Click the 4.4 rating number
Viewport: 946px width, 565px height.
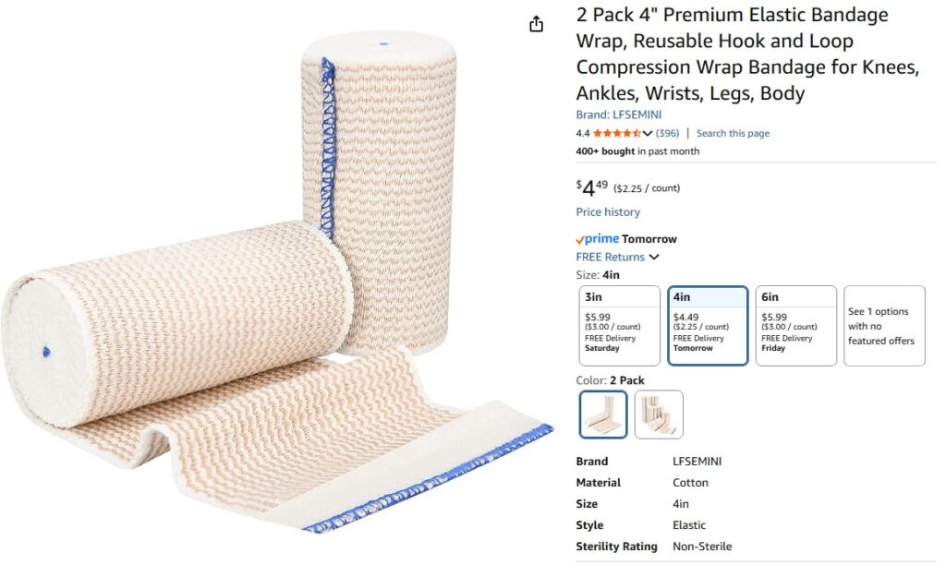coord(582,133)
